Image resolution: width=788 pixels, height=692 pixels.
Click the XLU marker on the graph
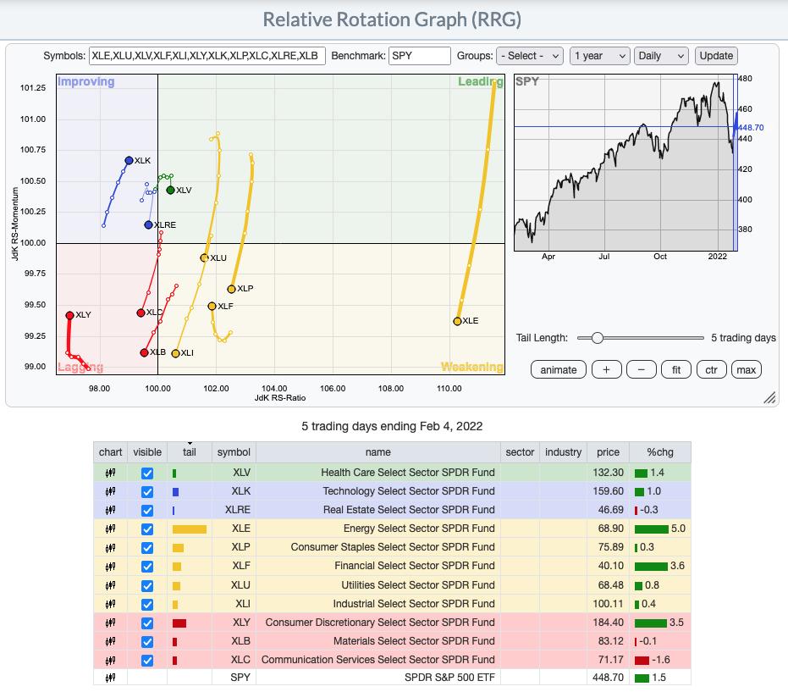point(204,258)
